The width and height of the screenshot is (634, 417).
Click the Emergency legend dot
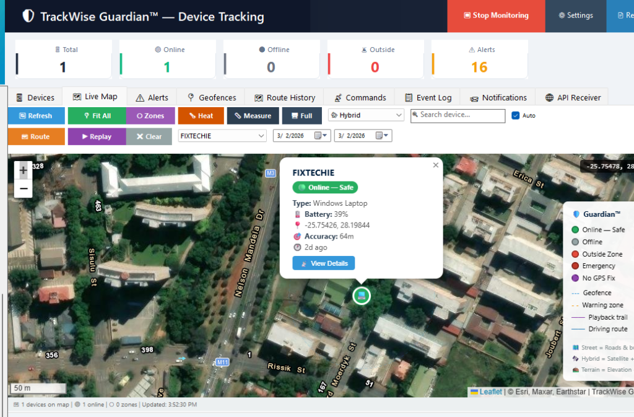coord(575,266)
